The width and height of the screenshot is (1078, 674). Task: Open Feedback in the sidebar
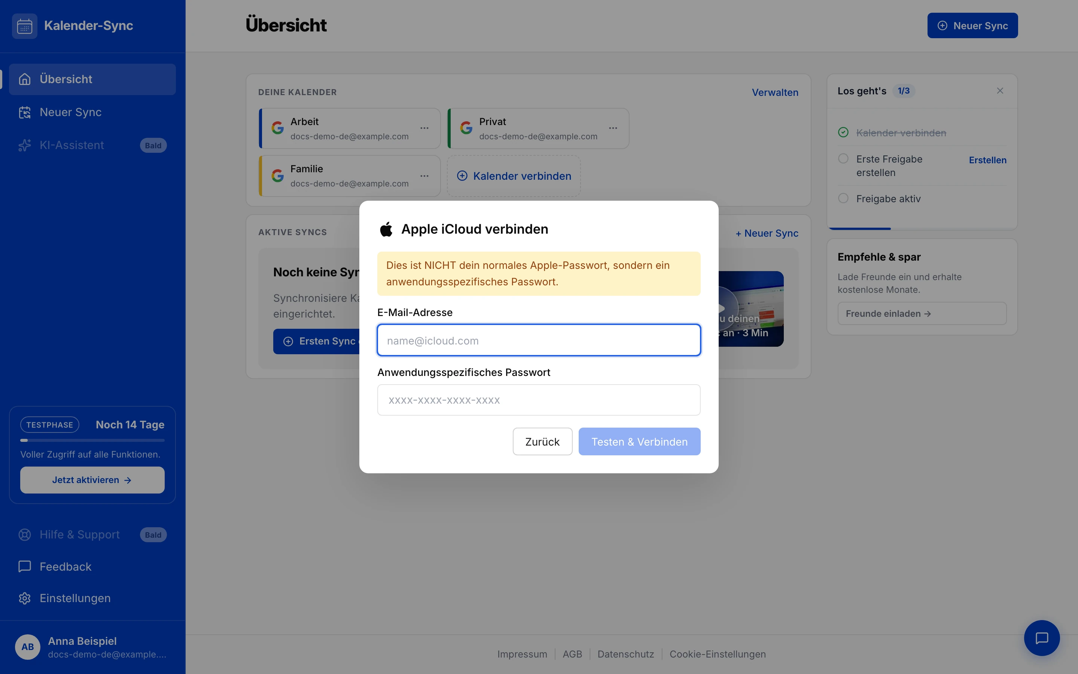click(x=92, y=567)
